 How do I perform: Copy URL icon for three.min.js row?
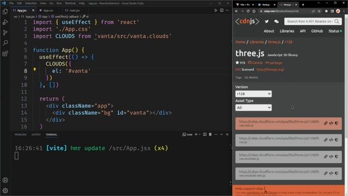[x=326, y=123]
